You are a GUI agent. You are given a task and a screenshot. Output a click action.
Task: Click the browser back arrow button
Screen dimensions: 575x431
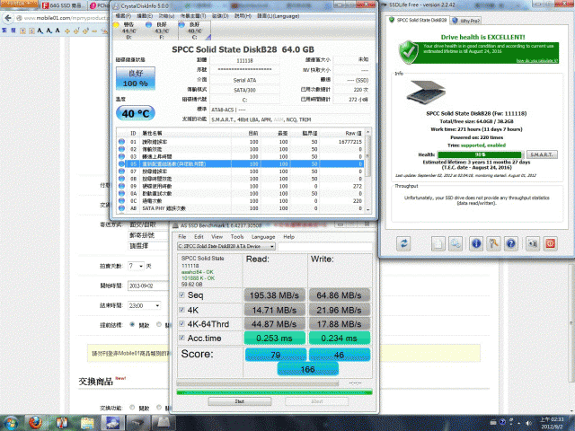point(8,18)
